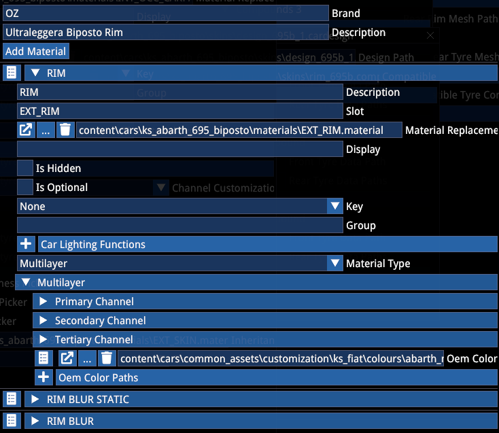499x433 pixels.
Task: Open the Oem Color file externally
Action: click(x=67, y=358)
